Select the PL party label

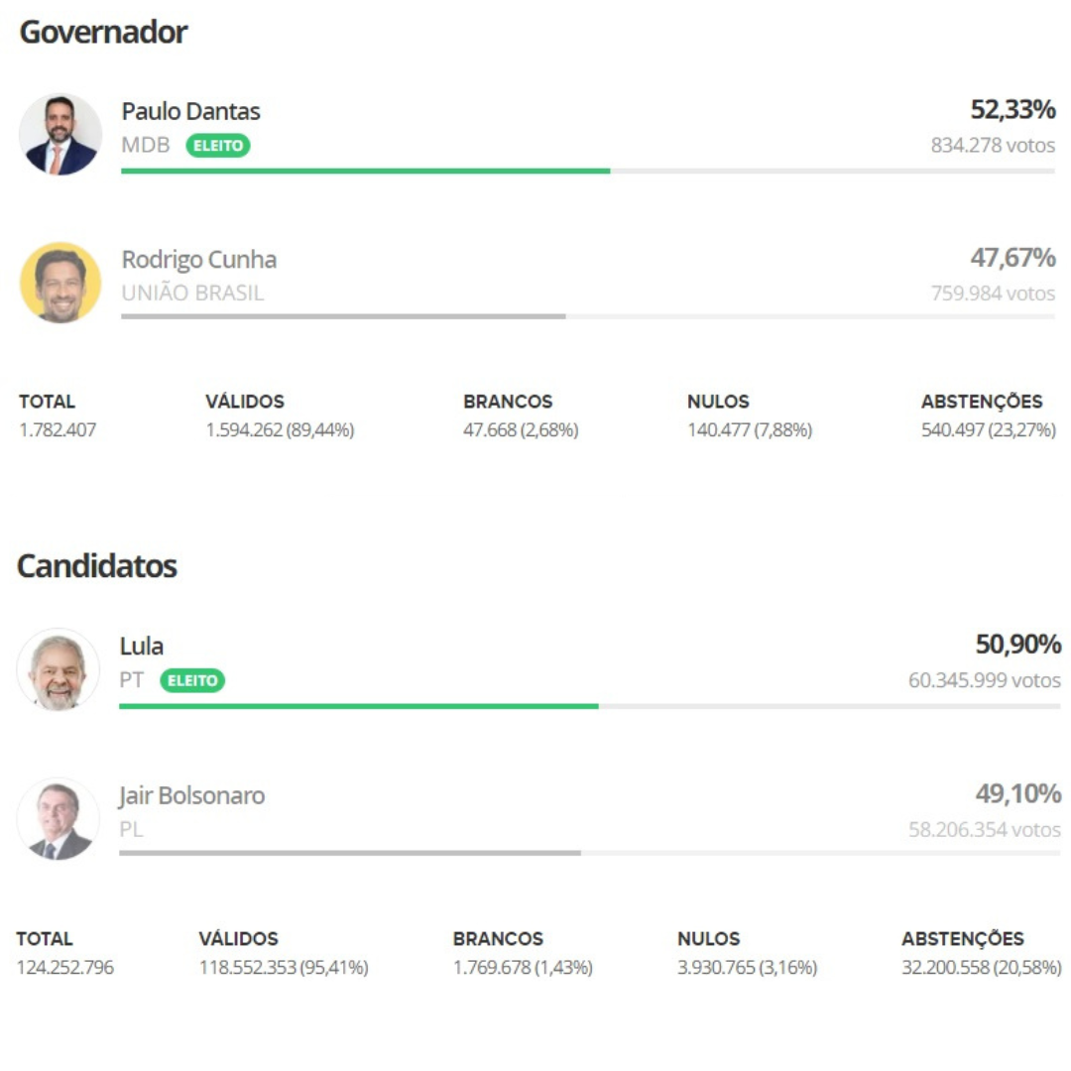[130, 829]
